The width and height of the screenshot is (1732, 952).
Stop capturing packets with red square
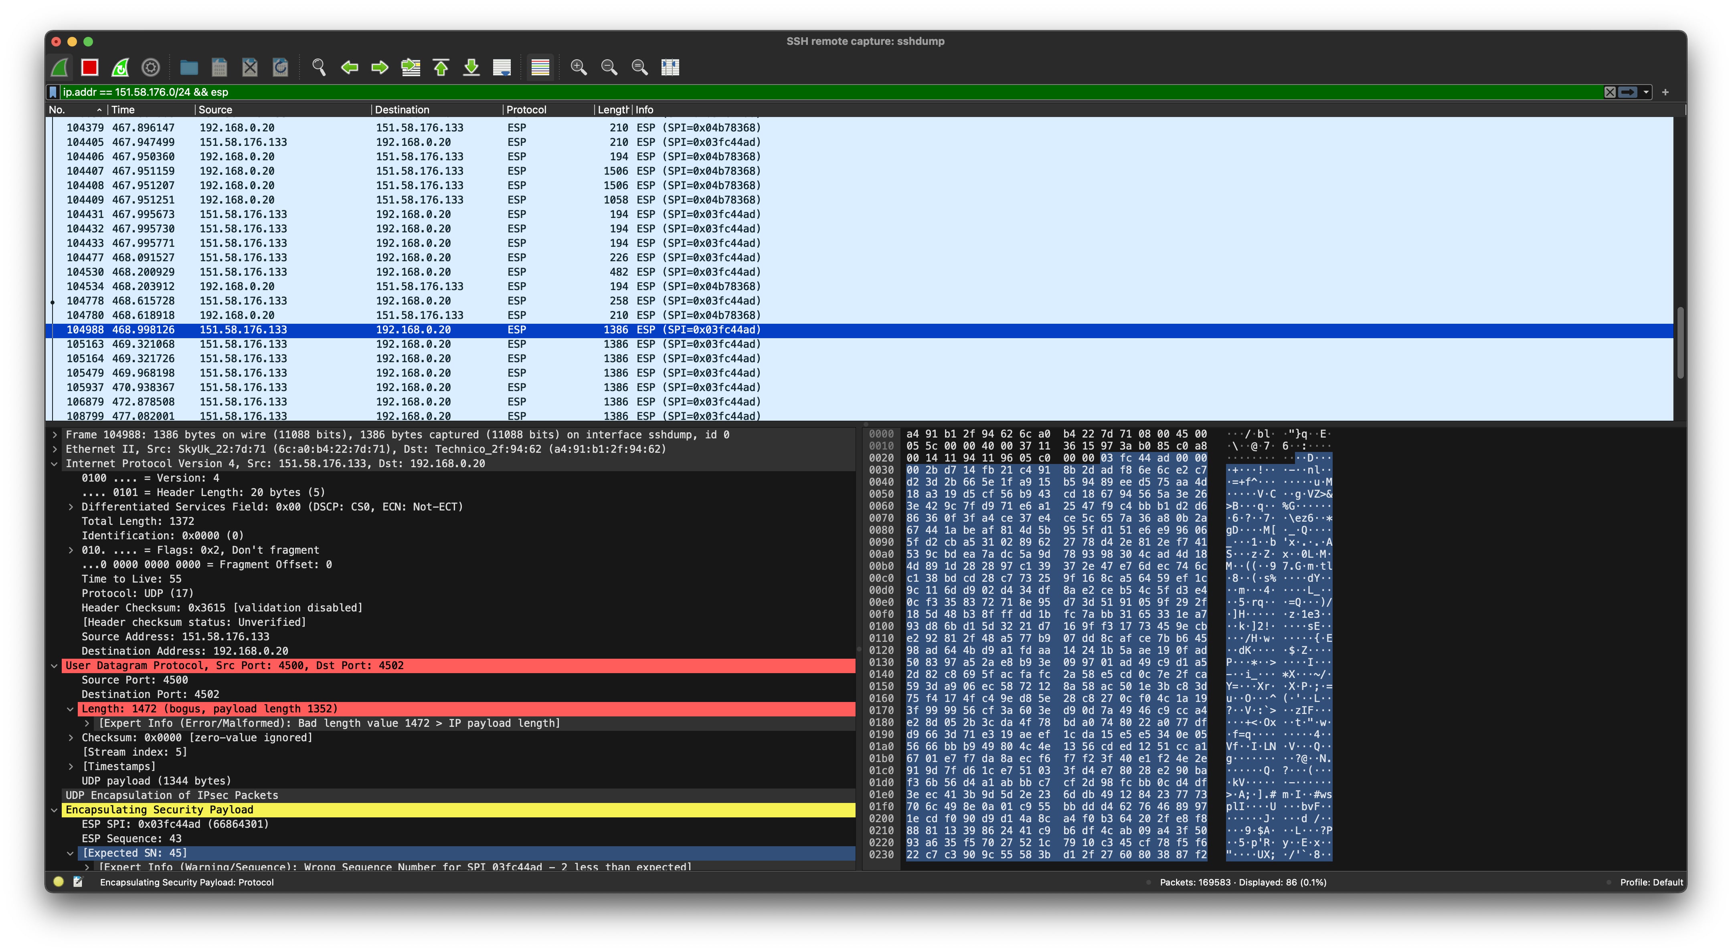pyautogui.click(x=89, y=67)
